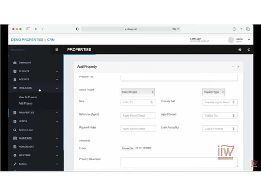Click the Agreement document icon
This screenshot has height=196, width=261.
pyautogui.click(x=15, y=147)
